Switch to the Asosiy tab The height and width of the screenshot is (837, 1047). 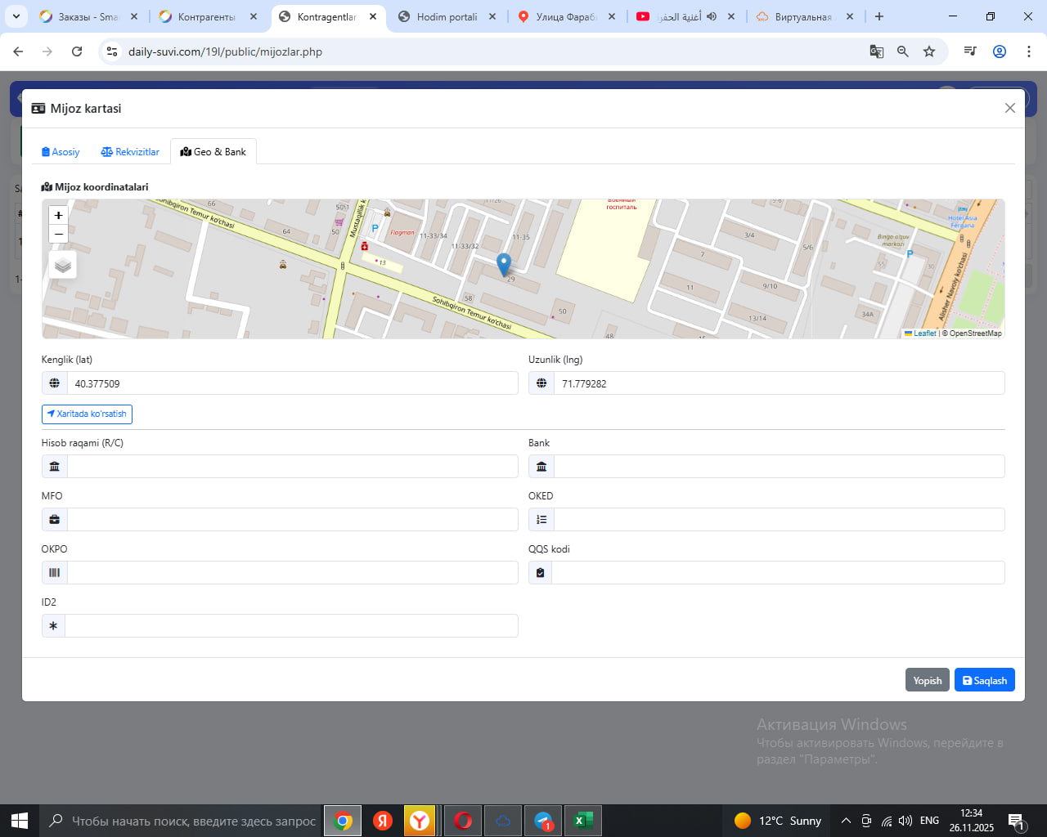point(61,152)
